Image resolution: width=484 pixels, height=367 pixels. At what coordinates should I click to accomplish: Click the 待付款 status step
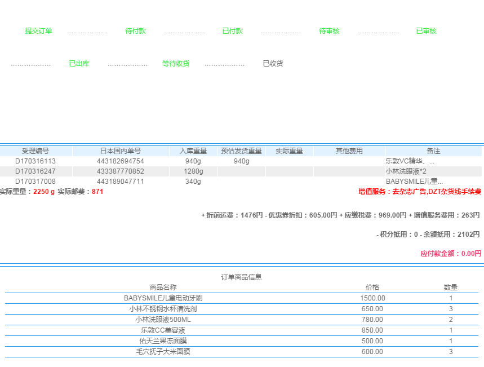tap(135, 31)
